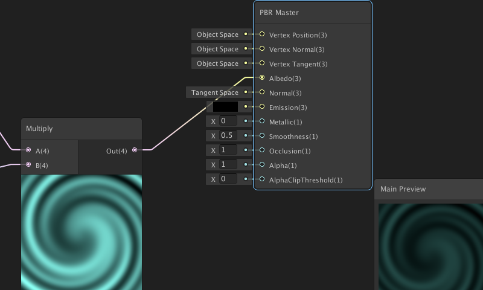Click the Main Preview panel title

coord(403,189)
